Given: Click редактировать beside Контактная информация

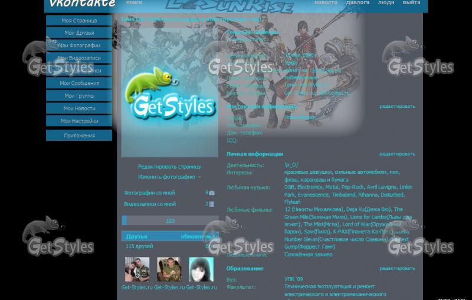Looking at the screenshot, I should (397, 107).
